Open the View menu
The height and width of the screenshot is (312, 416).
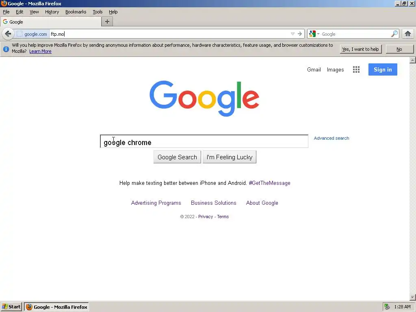pos(34,12)
